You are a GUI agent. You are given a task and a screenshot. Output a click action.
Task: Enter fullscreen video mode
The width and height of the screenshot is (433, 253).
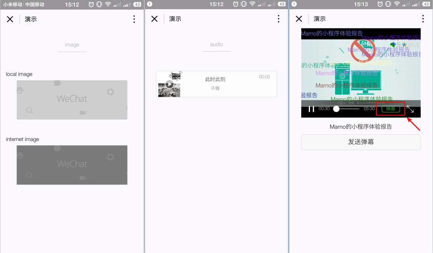(x=410, y=109)
